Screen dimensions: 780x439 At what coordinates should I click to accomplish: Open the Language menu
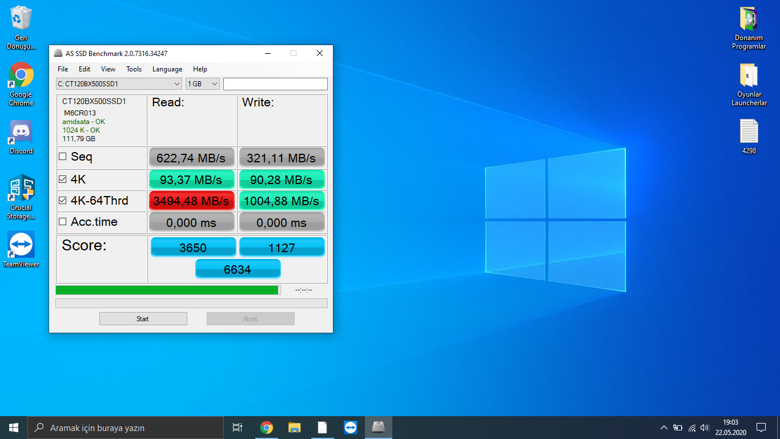pyautogui.click(x=167, y=69)
